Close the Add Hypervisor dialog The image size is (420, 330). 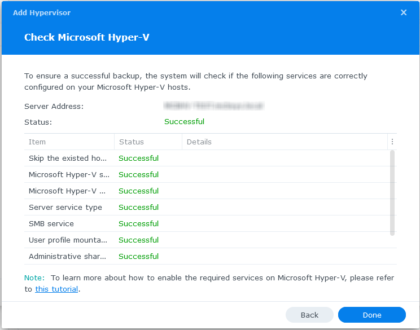pyautogui.click(x=404, y=12)
